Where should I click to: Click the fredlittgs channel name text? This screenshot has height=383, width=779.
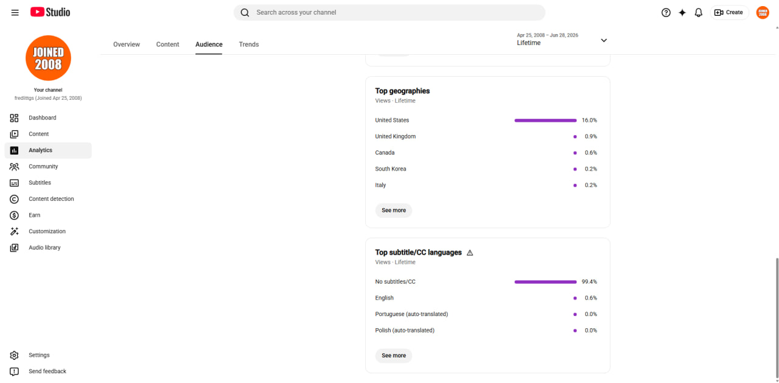(x=48, y=98)
